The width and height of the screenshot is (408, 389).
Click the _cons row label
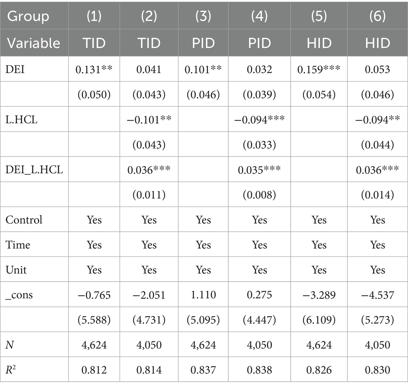coord(19,295)
